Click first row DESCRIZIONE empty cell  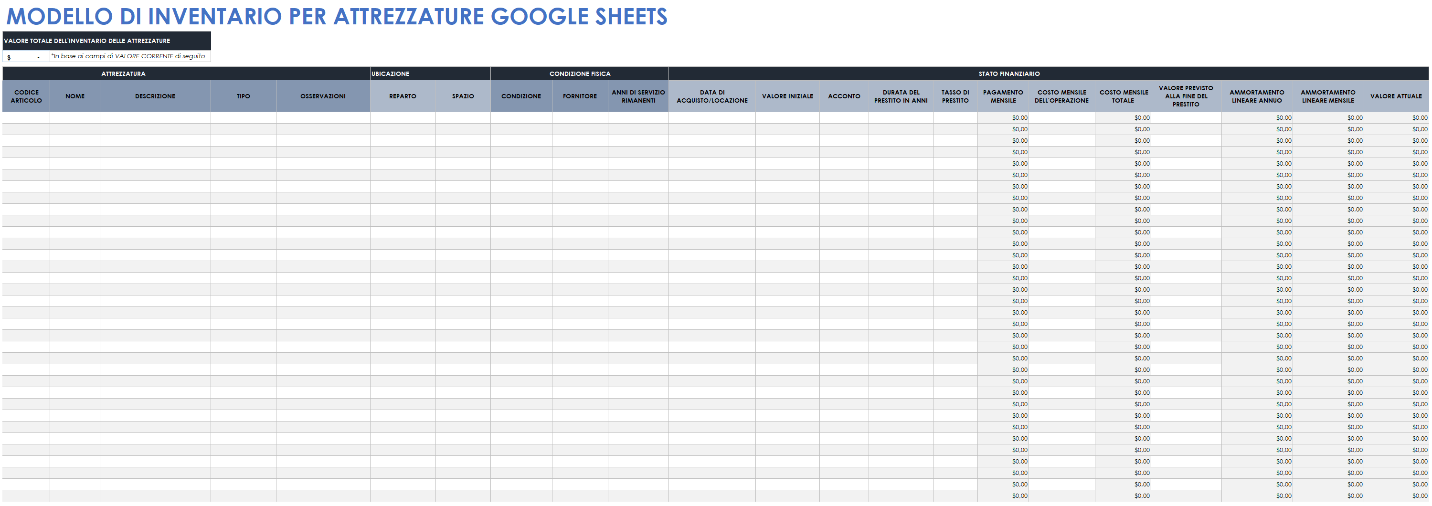click(x=155, y=118)
